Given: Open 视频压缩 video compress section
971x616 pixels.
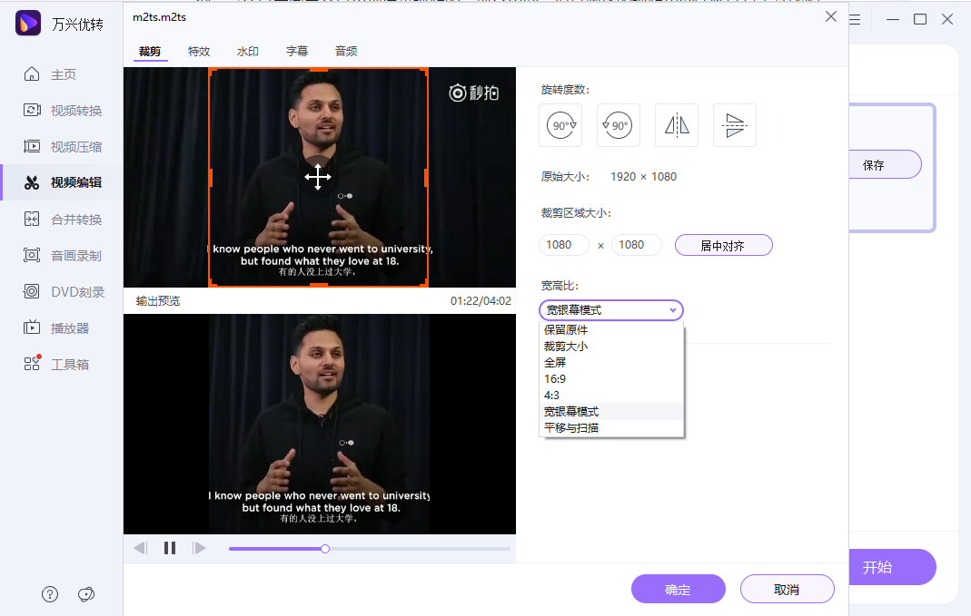Looking at the screenshot, I should click(63, 147).
